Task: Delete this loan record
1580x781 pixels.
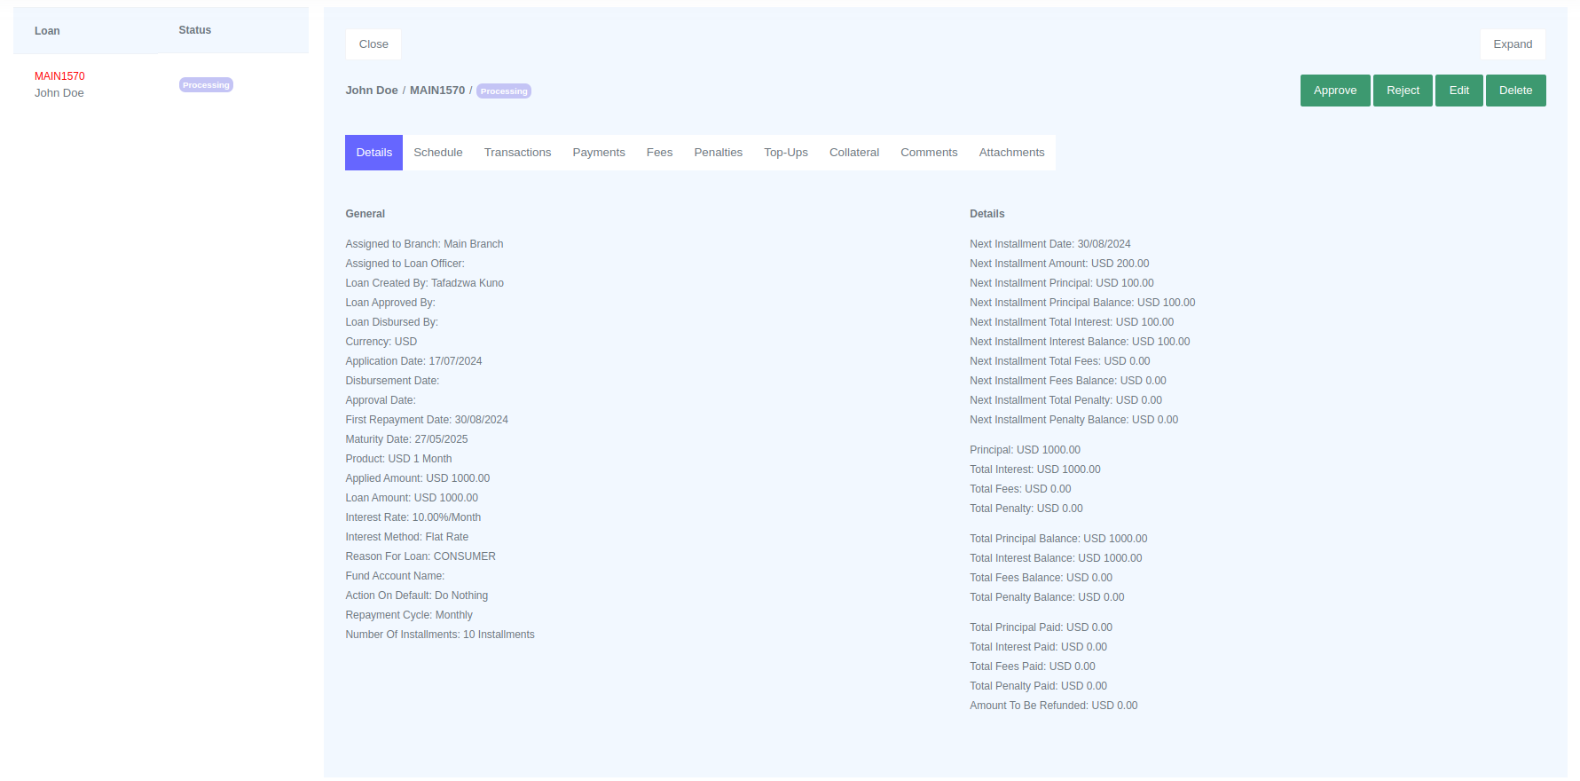Action: (x=1514, y=91)
